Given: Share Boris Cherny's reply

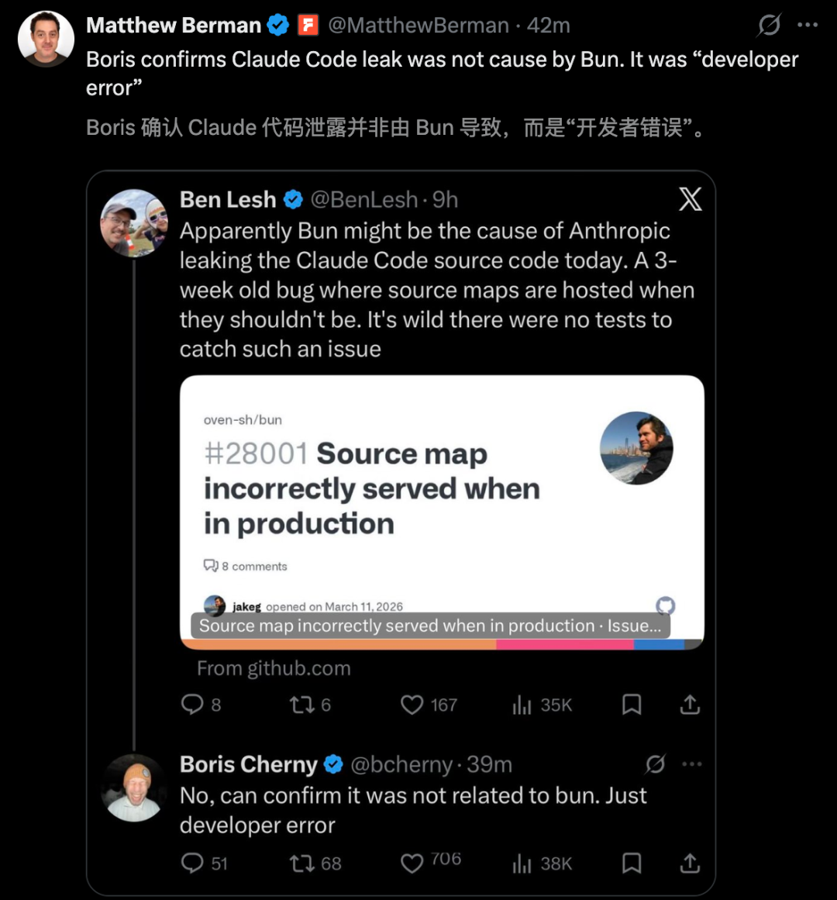Looking at the screenshot, I should (690, 863).
